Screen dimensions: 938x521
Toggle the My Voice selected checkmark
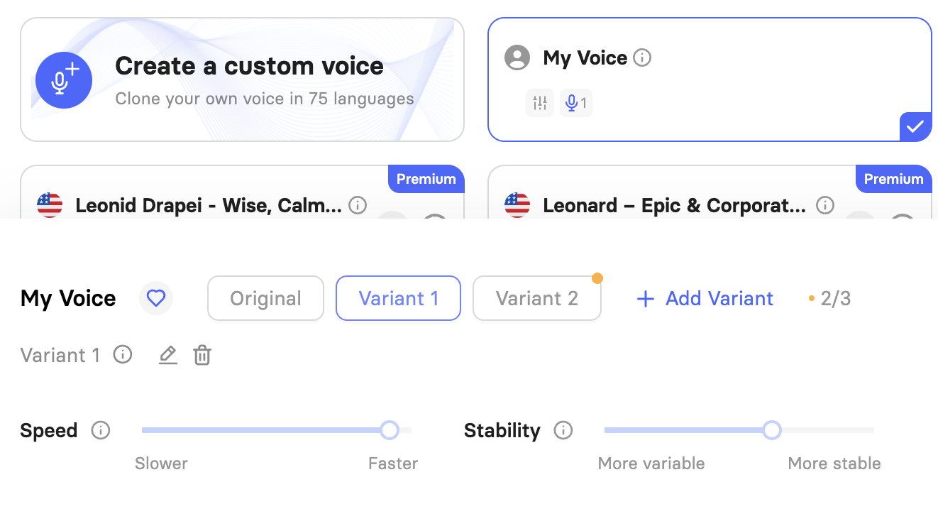(x=915, y=127)
